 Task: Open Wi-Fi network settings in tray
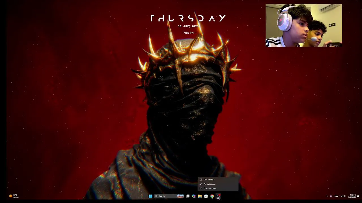[x=341, y=196]
